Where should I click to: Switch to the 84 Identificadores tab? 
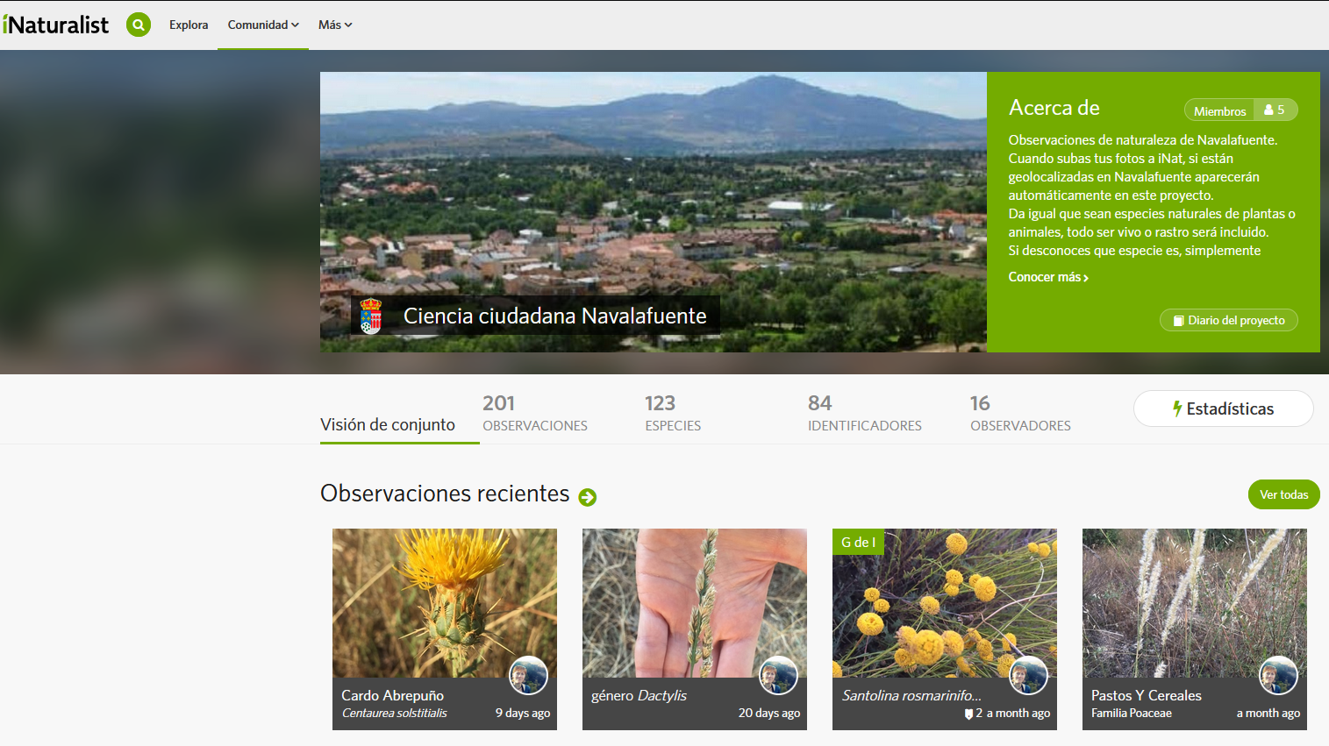[864, 414]
